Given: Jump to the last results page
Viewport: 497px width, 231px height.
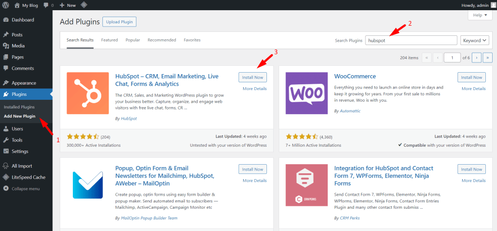Looking at the screenshot, I should [487, 58].
